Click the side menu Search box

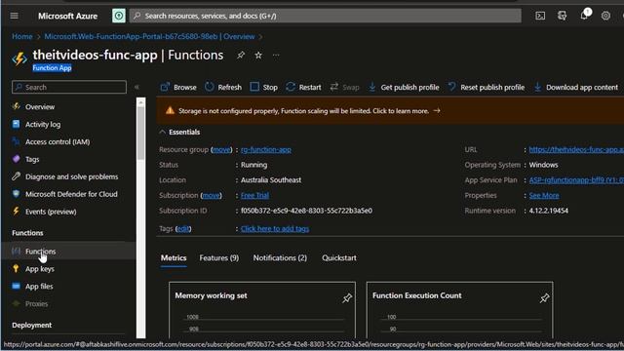point(69,87)
